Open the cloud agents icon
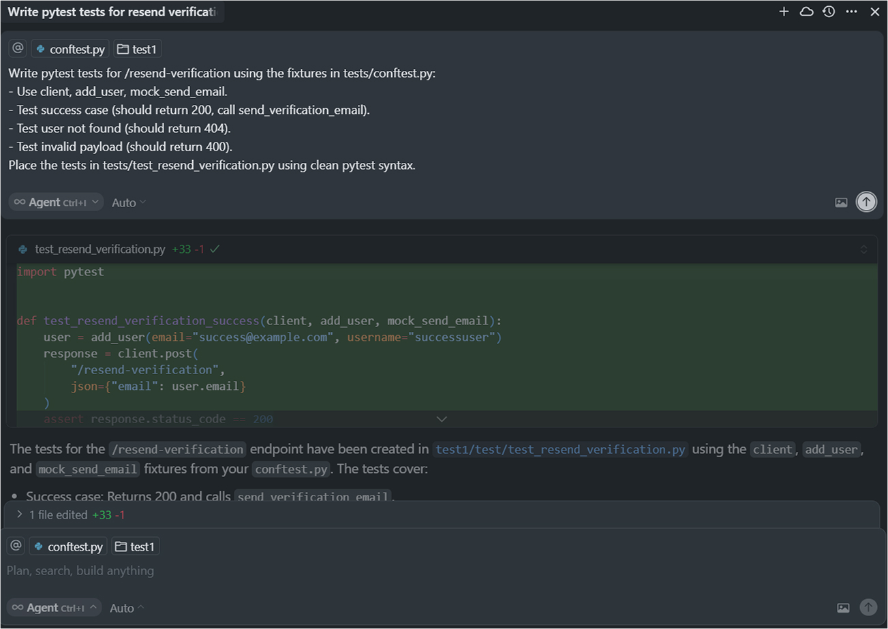 (x=806, y=12)
